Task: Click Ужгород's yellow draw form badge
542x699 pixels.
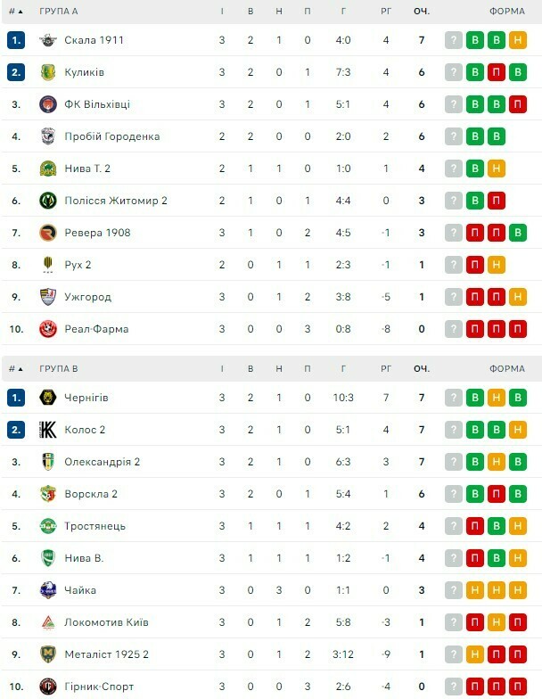Action: (518, 297)
